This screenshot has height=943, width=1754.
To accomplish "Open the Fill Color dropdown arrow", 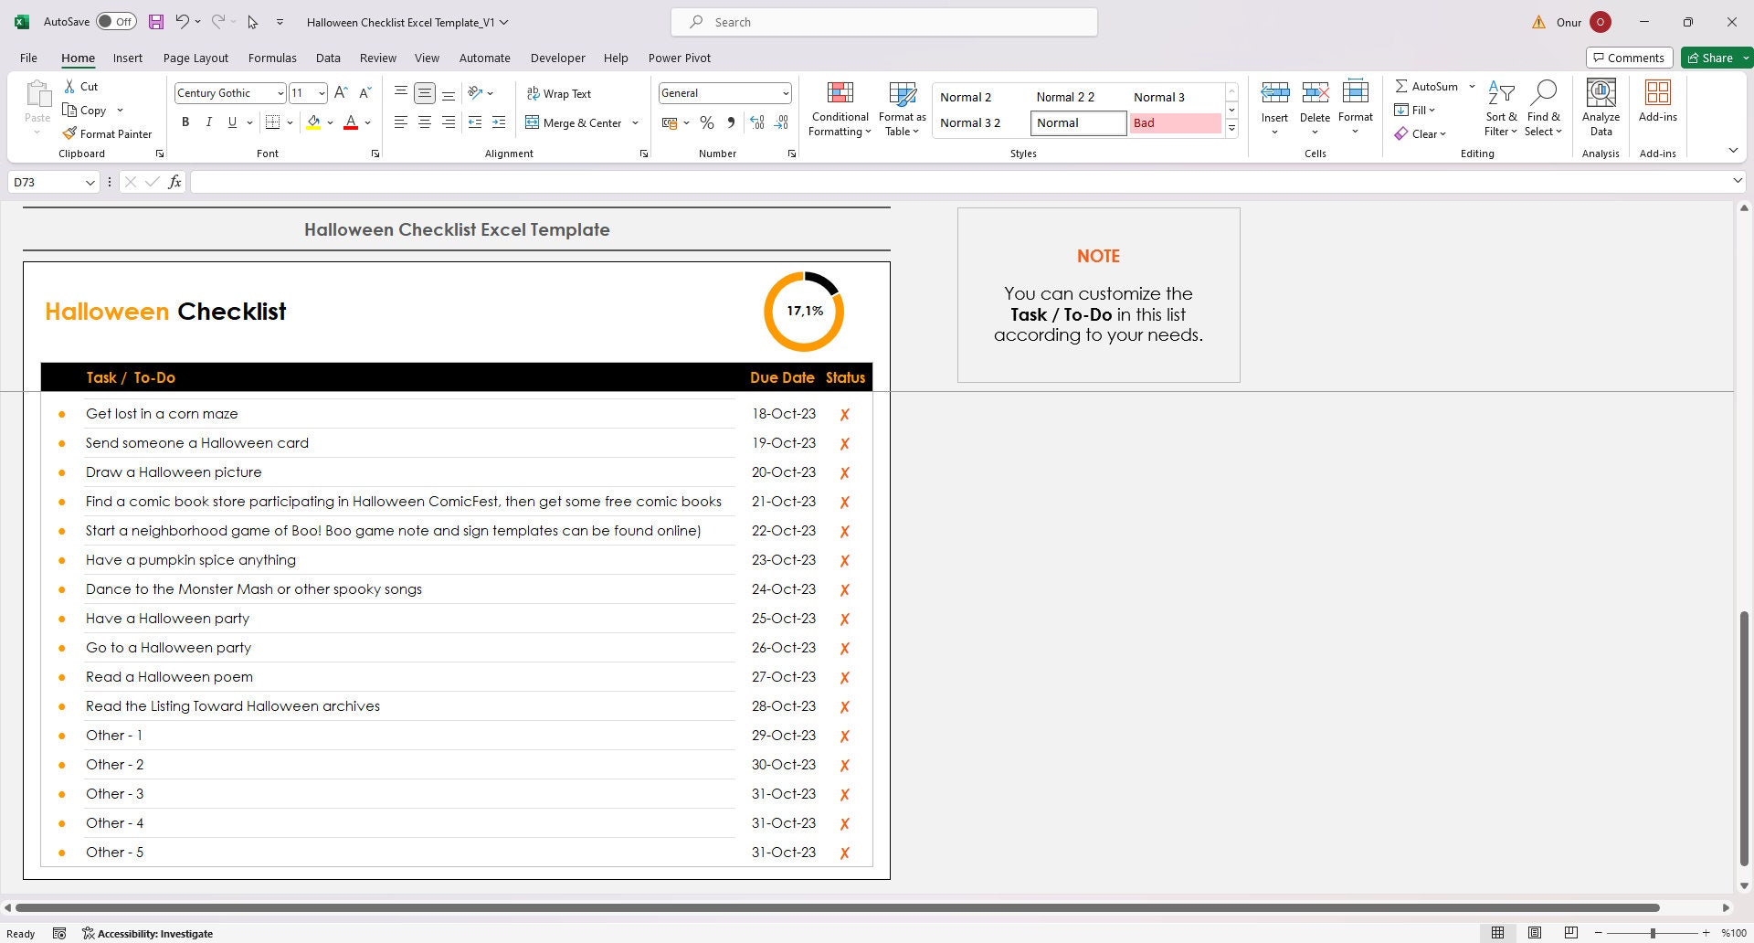I will point(330,122).
